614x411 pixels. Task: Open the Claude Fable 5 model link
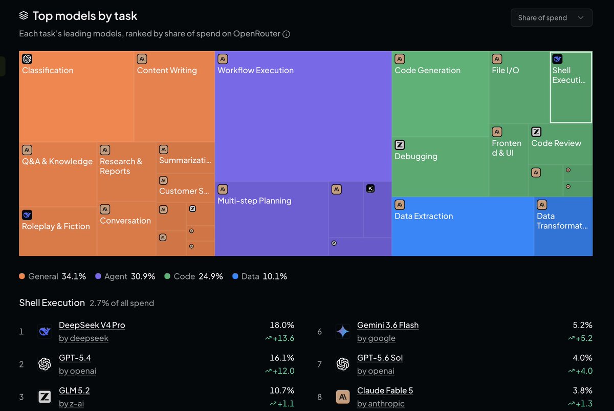tap(385, 391)
